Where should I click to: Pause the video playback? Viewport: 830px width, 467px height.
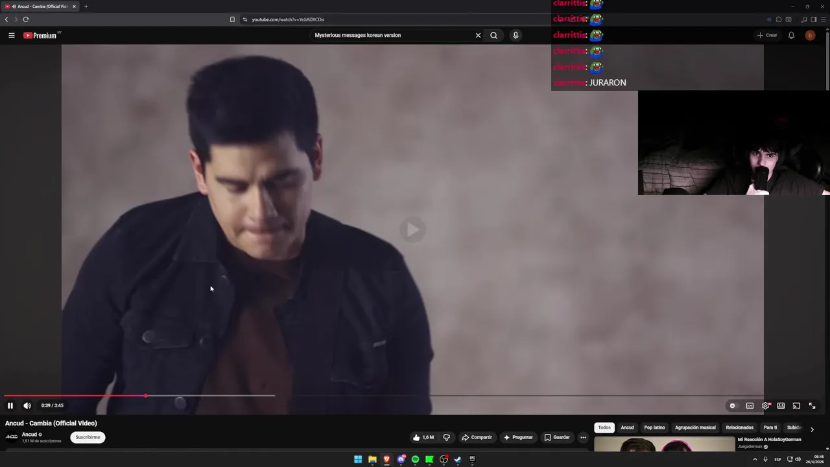click(10, 405)
